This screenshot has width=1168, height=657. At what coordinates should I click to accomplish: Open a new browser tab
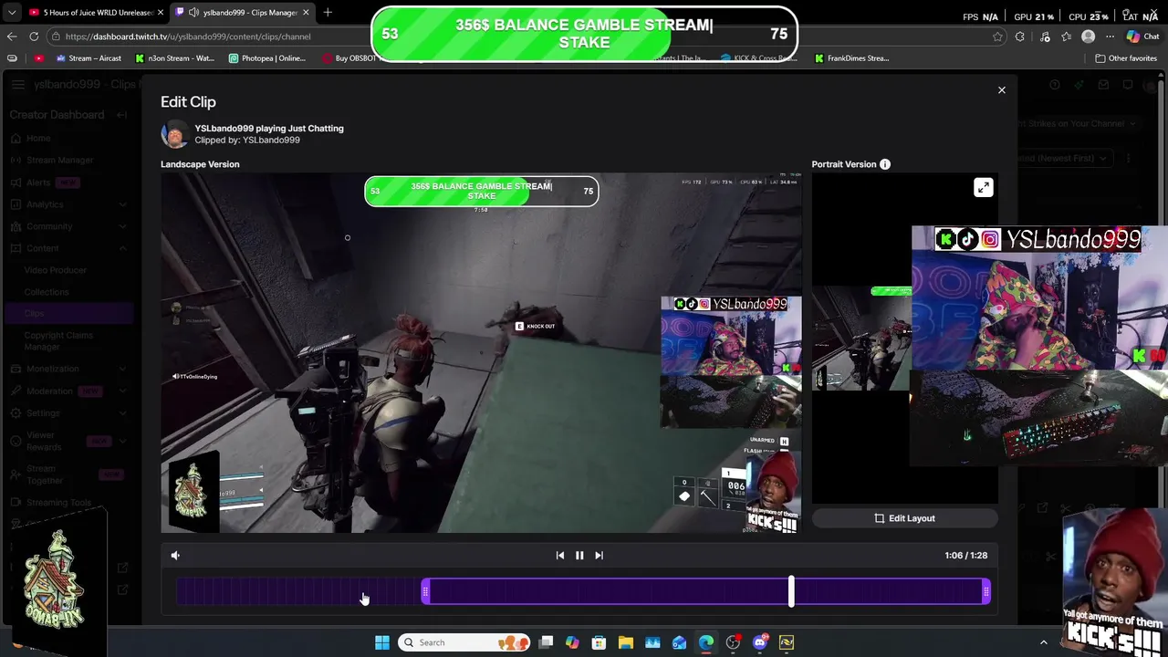pos(328,12)
